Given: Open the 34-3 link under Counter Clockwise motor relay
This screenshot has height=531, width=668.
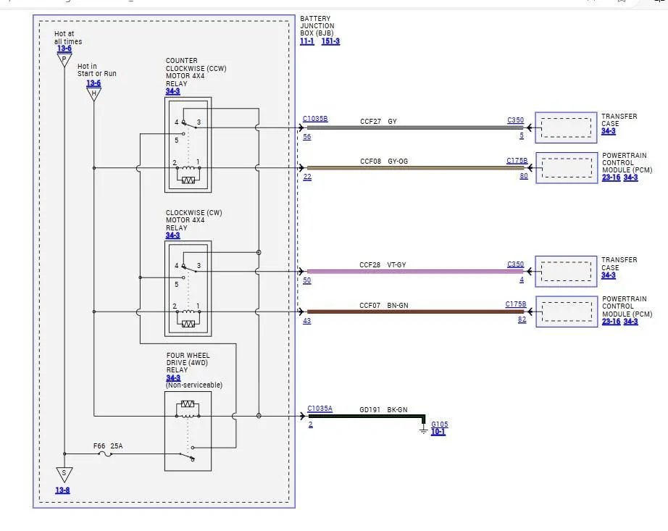Looking at the screenshot, I should tap(173, 91).
